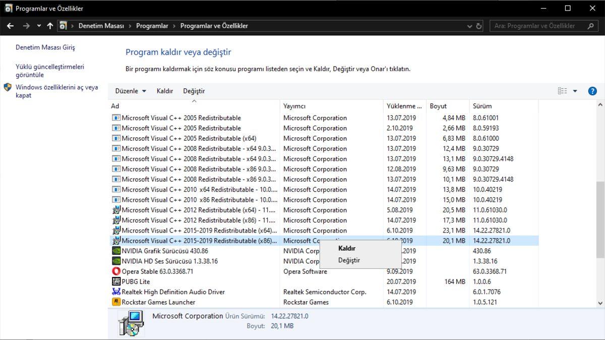Click the Kaldır toolbar button
Screen dimensions: 605x340
point(165,91)
